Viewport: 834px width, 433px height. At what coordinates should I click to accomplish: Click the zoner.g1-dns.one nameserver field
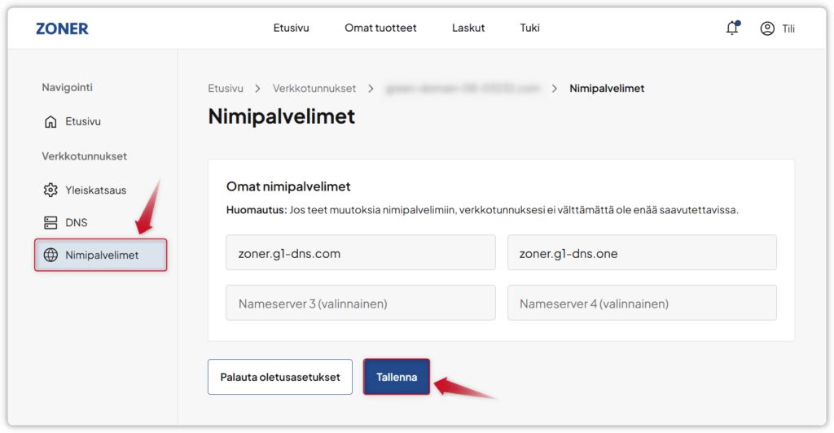641,253
